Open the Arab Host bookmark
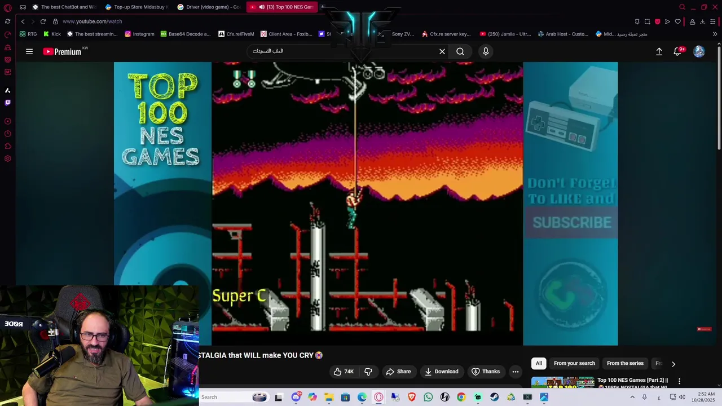Viewport: 722px width, 406px height. tap(562, 34)
